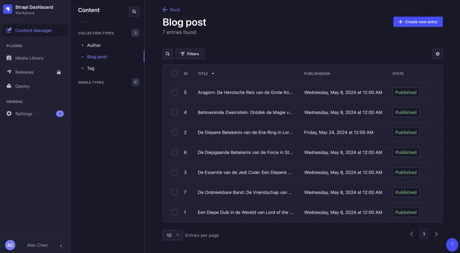The height and width of the screenshot is (253, 460).
Task: Select all entries with the header checkbox
Action: pyautogui.click(x=174, y=73)
